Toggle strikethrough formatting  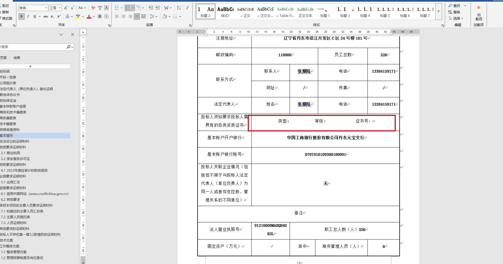click(x=46, y=17)
